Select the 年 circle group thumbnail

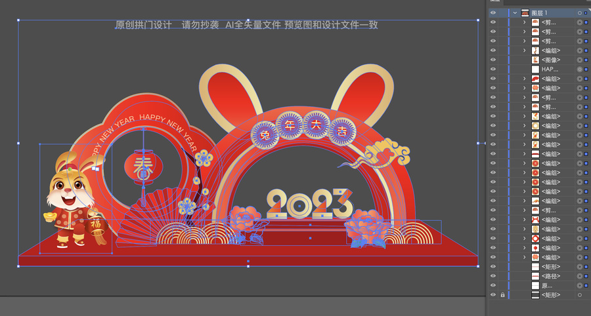tap(535, 182)
